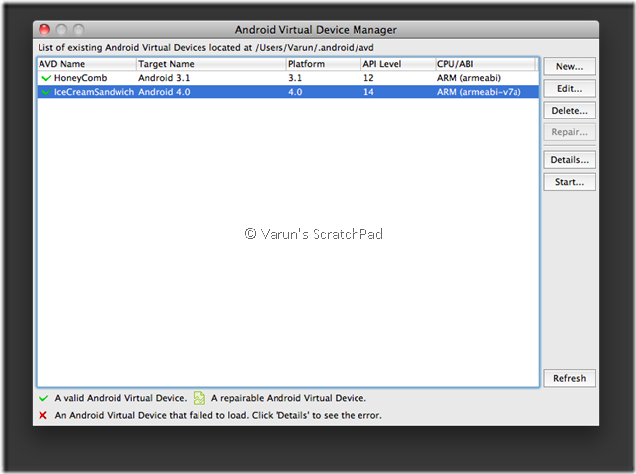Click the ARM (armeabi-v7a) cell
Screen dimensions: 636x474
[479, 92]
